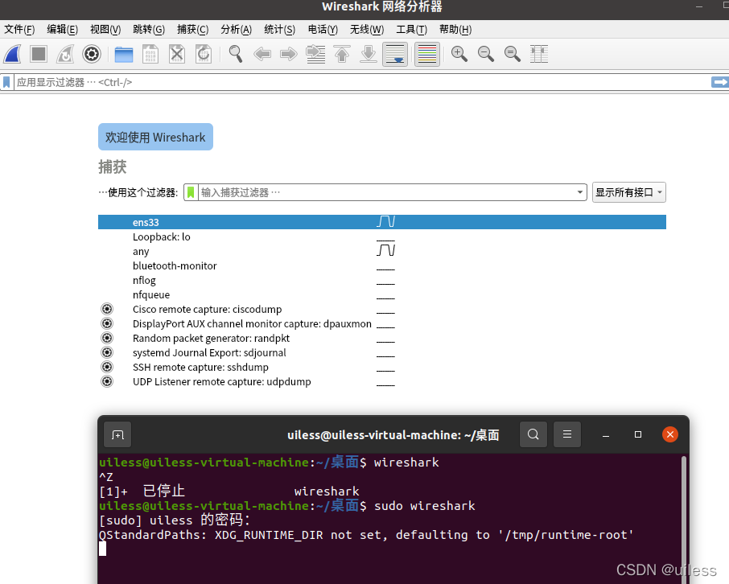729x584 pixels.
Task: Zoom out main window text
Action: 486,55
